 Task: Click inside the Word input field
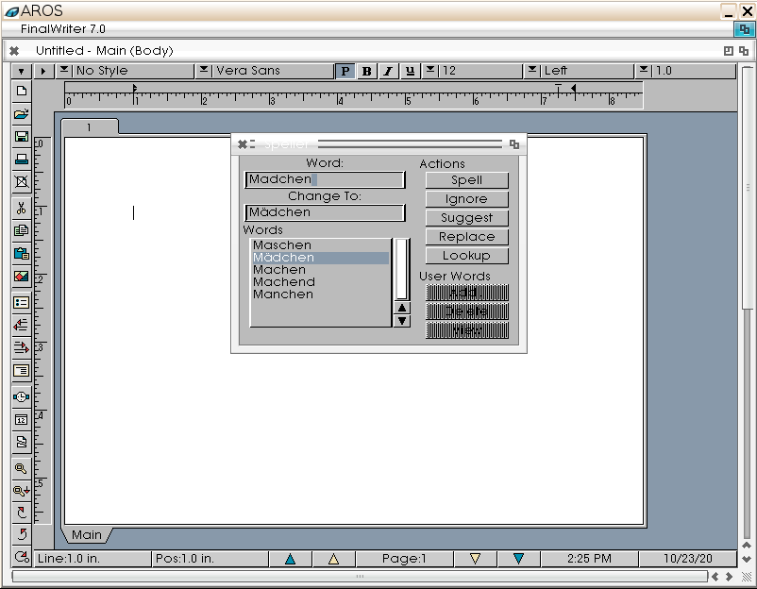(x=325, y=179)
